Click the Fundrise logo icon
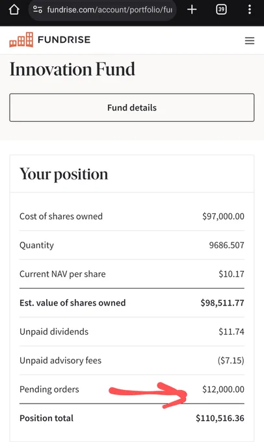The height and width of the screenshot is (442, 264). pos(21,40)
